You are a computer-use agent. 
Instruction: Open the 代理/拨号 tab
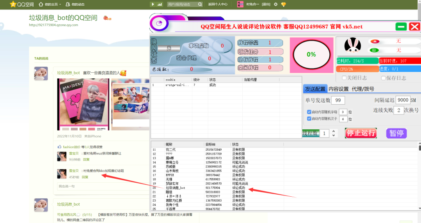(x=363, y=89)
